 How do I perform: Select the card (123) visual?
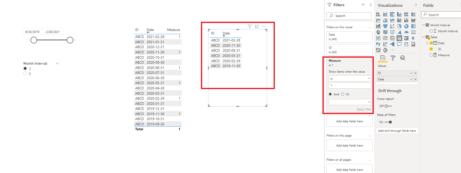tap(413, 32)
